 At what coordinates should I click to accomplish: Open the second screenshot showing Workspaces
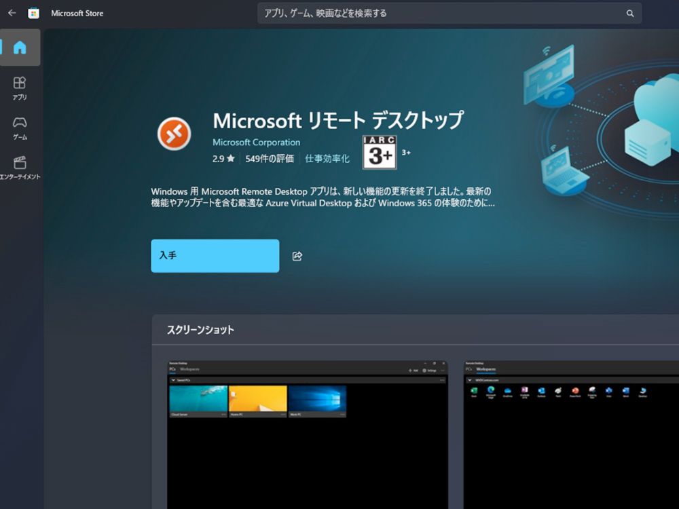(571, 434)
